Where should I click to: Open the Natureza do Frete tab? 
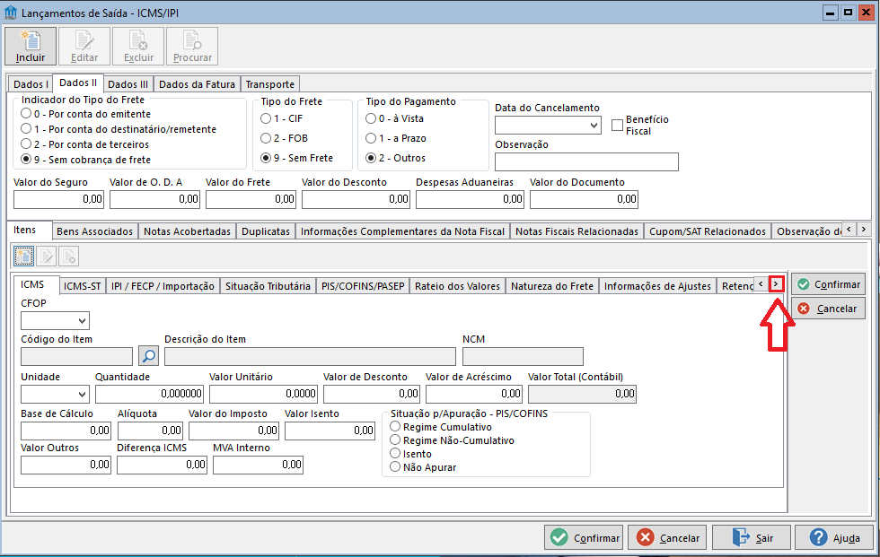click(x=552, y=286)
